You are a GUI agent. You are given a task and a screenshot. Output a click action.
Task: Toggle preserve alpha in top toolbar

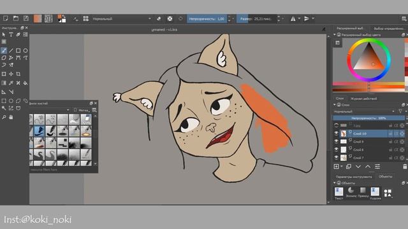tap(170, 18)
